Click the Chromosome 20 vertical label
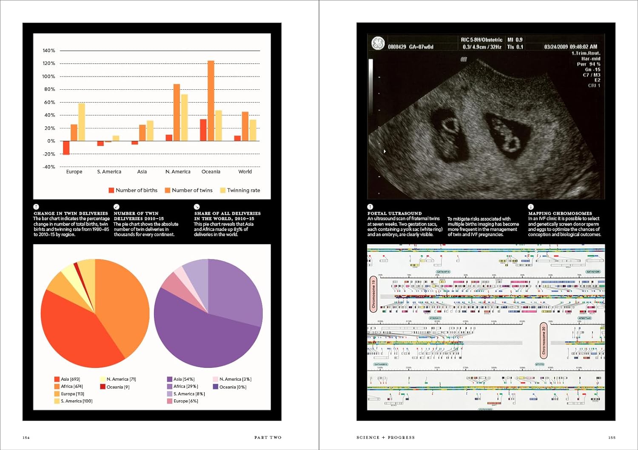The width and height of the screenshot is (638, 450). pyautogui.click(x=544, y=341)
